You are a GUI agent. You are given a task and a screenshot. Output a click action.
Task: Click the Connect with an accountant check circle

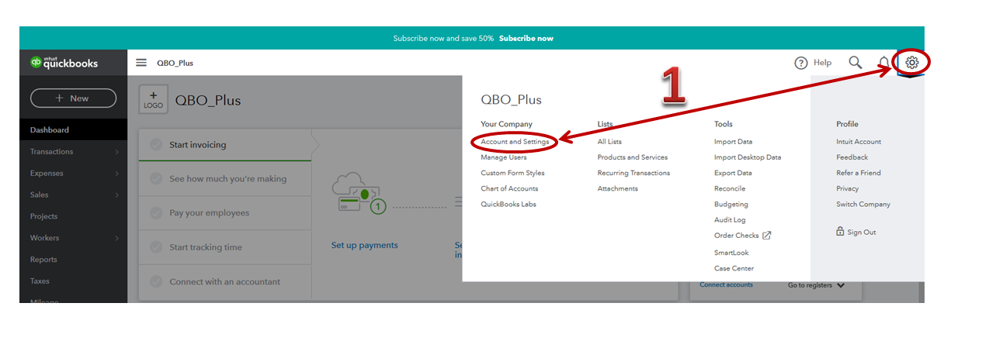(156, 281)
